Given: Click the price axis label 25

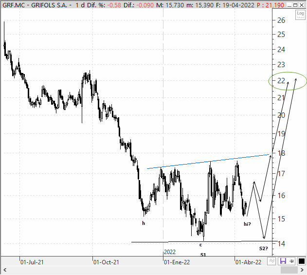Looking at the screenshot, I should 281,35.
